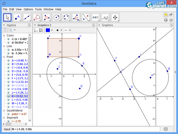Select the Ellipse conic tool
The height and width of the screenshot is (134, 178).
coord(66,18)
